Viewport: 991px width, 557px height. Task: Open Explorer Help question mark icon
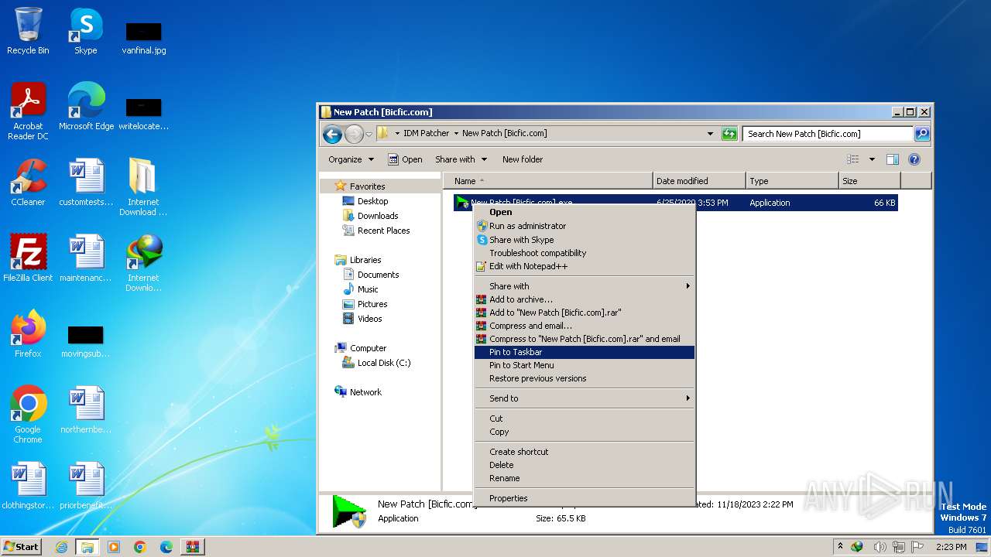(914, 159)
